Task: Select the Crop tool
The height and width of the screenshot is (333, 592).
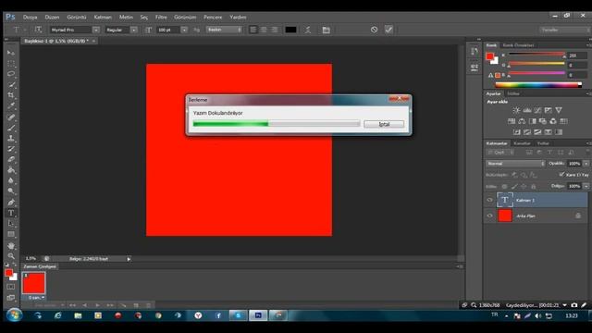Action: [x=11, y=95]
